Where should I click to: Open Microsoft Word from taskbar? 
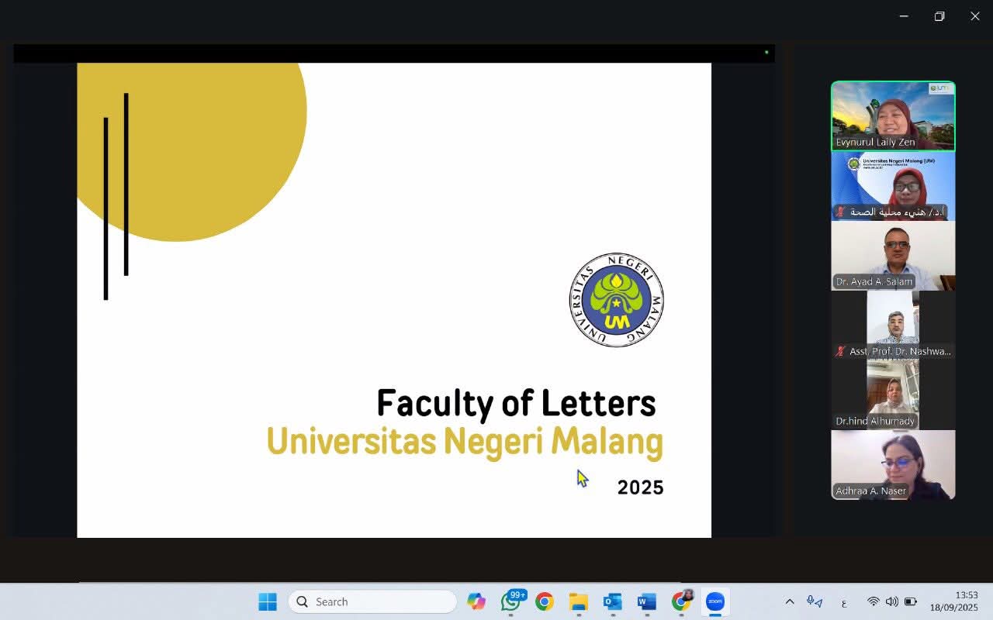646,601
